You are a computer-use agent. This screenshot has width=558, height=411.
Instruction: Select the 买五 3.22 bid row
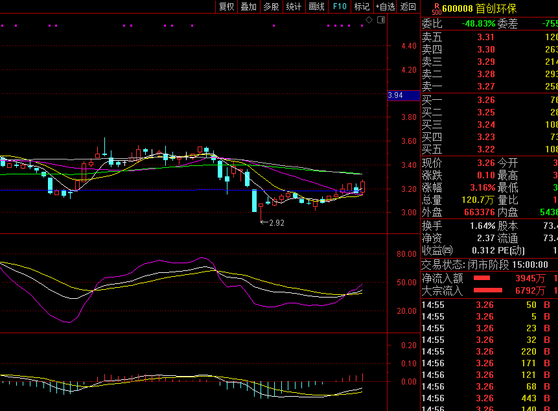click(489, 150)
